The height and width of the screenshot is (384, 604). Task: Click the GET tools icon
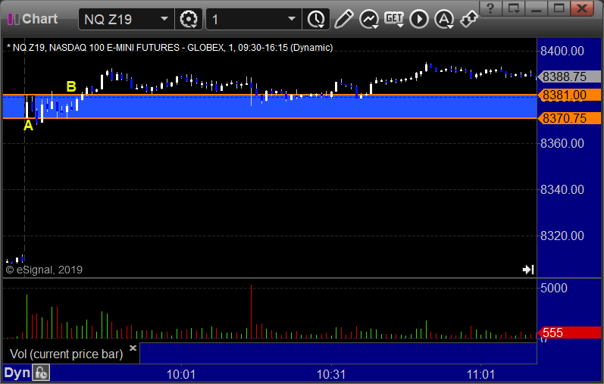point(394,19)
